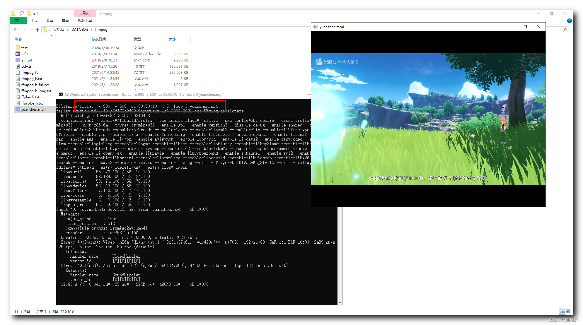The image size is (583, 325).
Task: Select the 播放 contextual tab header
Action: [85, 13]
